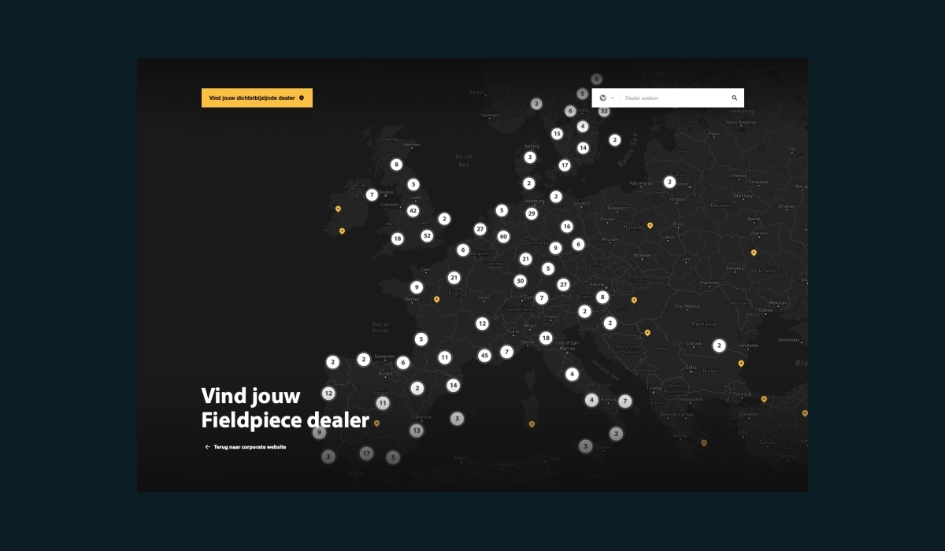This screenshot has height=551, width=945.
Task: Open the dropdown chevron beside the globe
Action: [x=612, y=98]
